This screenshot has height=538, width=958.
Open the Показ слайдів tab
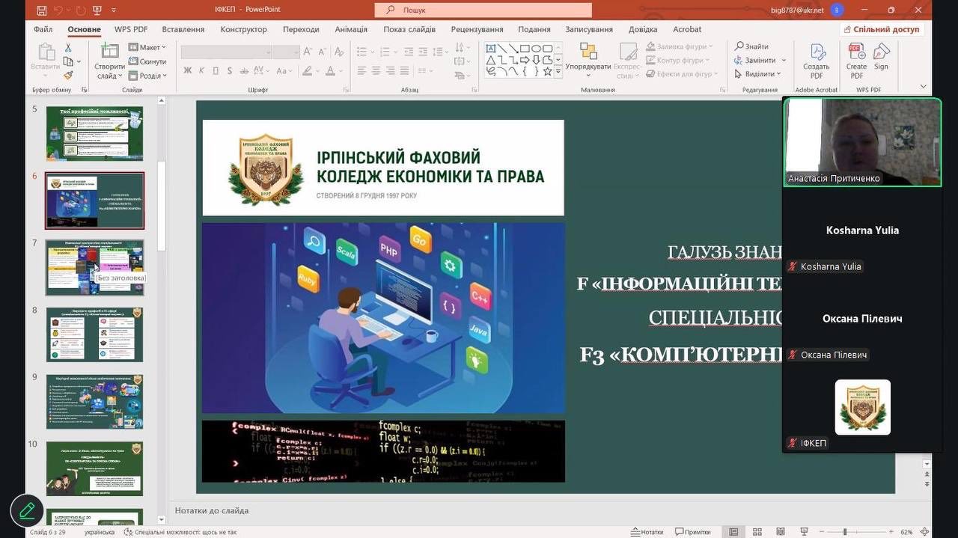click(409, 29)
